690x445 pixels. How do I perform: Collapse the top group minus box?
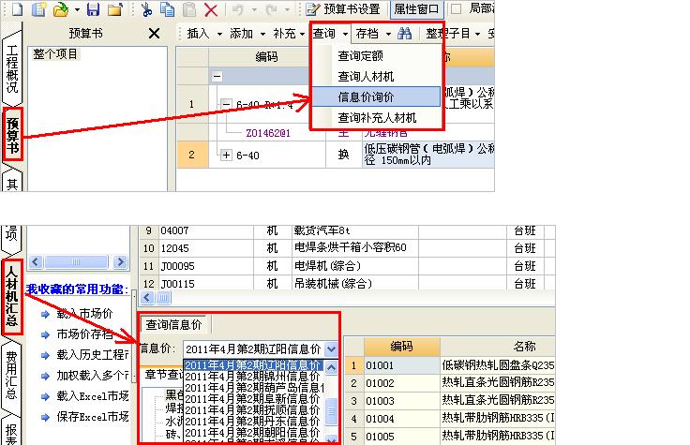(x=217, y=77)
